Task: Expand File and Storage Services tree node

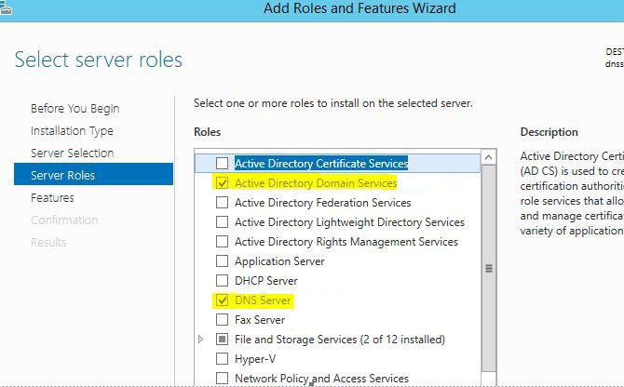Action: [201, 340]
